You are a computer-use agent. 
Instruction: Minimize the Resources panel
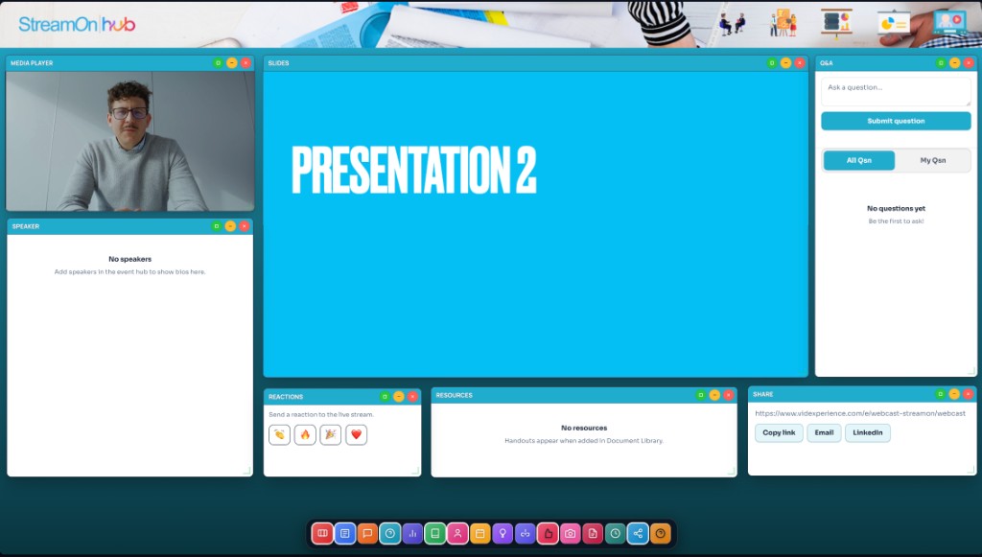pyautogui.click(x=714, y=395)
